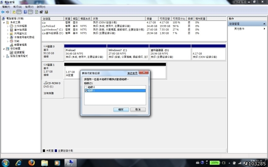Expand the Task Scheduler tree node
This screenshot has height=167, width=268.
coord(8,26)
